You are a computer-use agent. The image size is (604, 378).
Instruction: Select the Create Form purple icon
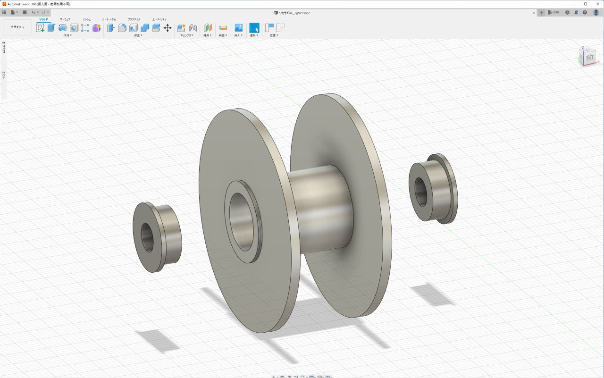(97, 28)
